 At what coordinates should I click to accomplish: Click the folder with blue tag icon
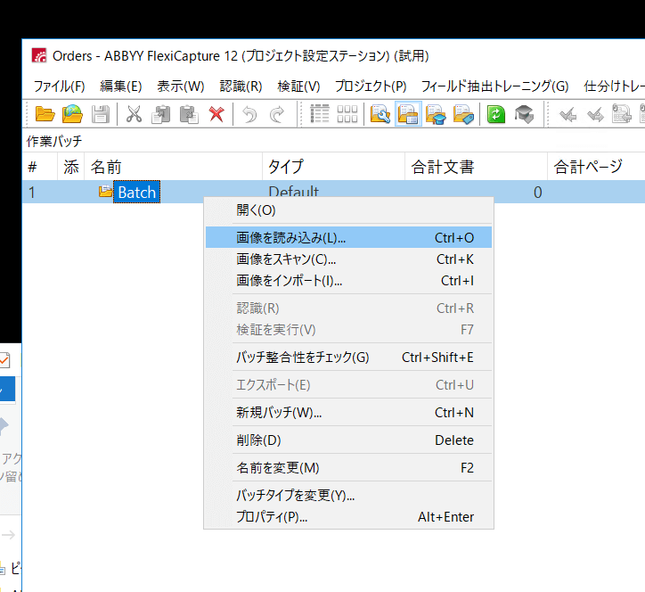click(x=463, y=114)
